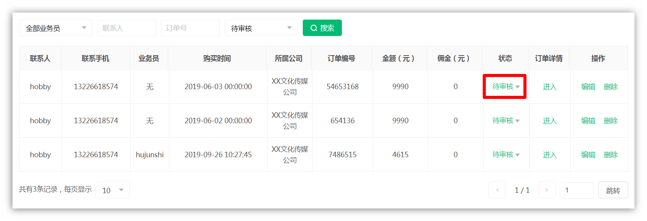Focus the 订单号 search field
Screen dimensions: 647x221
click(190, 28)
